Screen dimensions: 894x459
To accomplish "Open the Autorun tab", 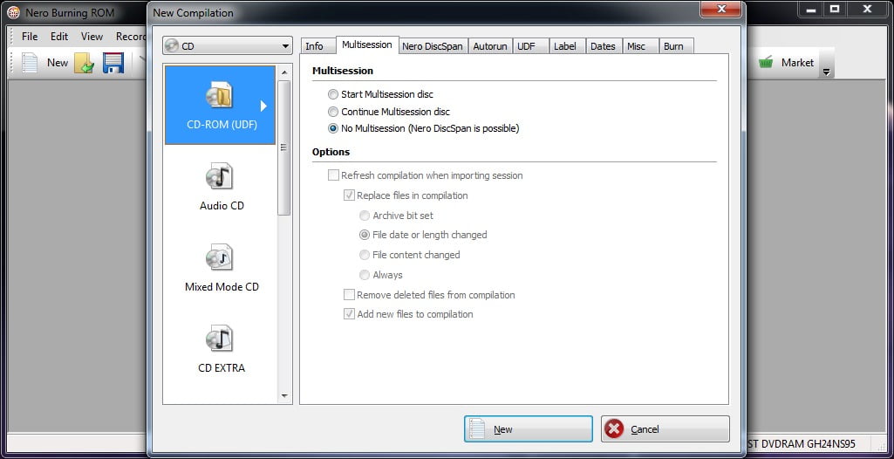I will [x=490, y=47].
